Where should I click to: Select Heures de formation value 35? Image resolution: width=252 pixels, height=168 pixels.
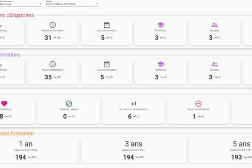(48, 77)
